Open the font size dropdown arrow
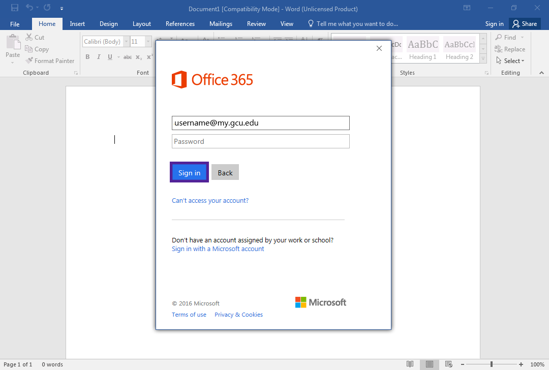The width and height of the screenshot is (549, 370). click(148, 42)
